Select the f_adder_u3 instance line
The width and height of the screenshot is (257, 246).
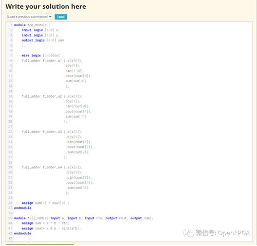[52, 131]
